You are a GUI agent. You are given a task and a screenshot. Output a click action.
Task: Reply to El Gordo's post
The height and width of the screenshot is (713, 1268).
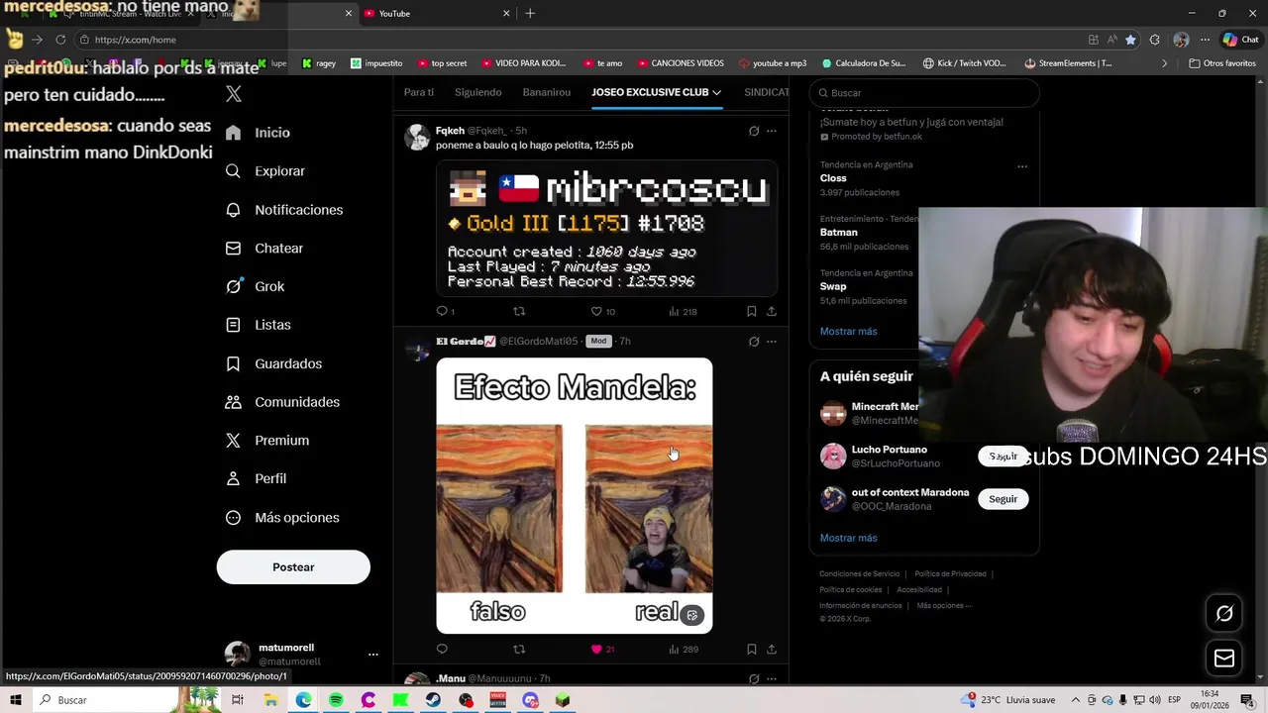(442, 650)
